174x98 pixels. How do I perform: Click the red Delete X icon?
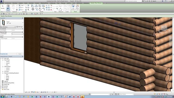point(51,10)
